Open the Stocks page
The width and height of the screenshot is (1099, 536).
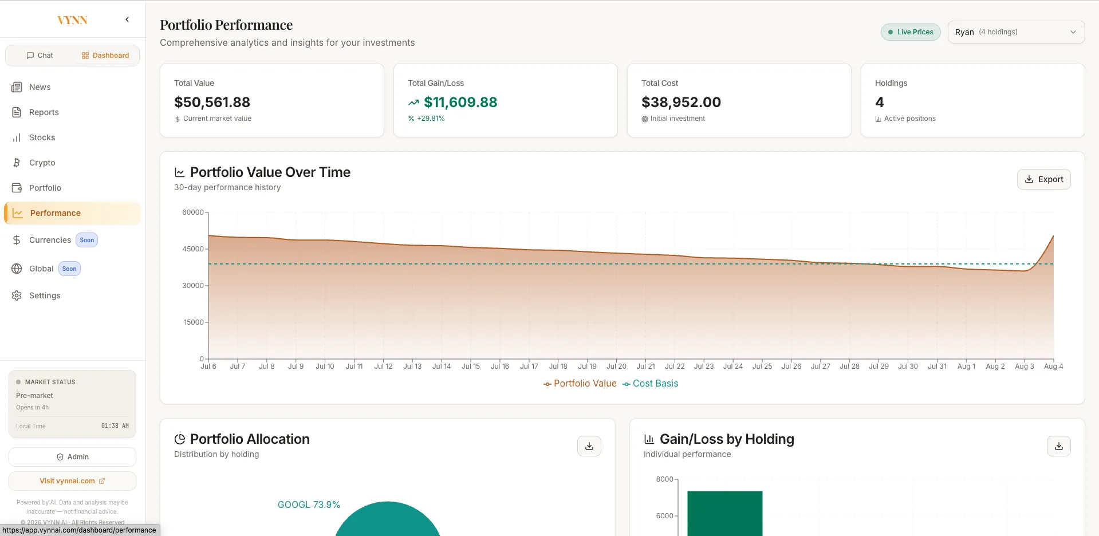coord(72,137)
